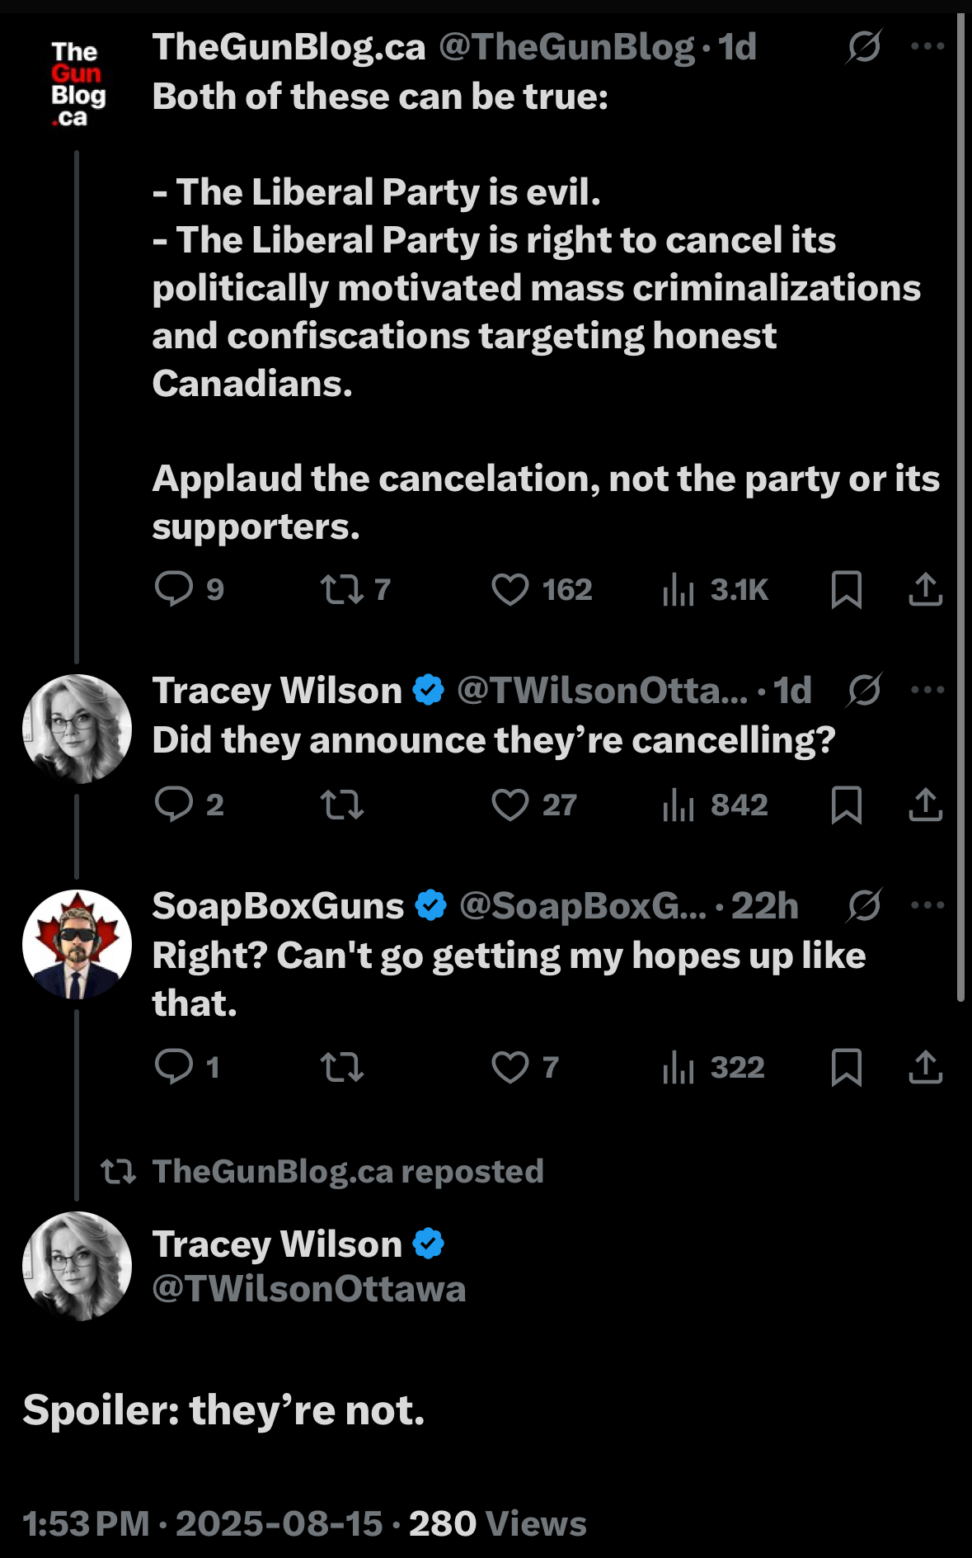Reply to TheGunBlog.ca's original post
Screen dimensions: 972x1558
pos(174,589)
